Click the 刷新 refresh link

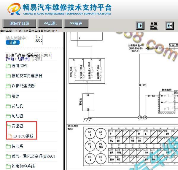[37, 59]
